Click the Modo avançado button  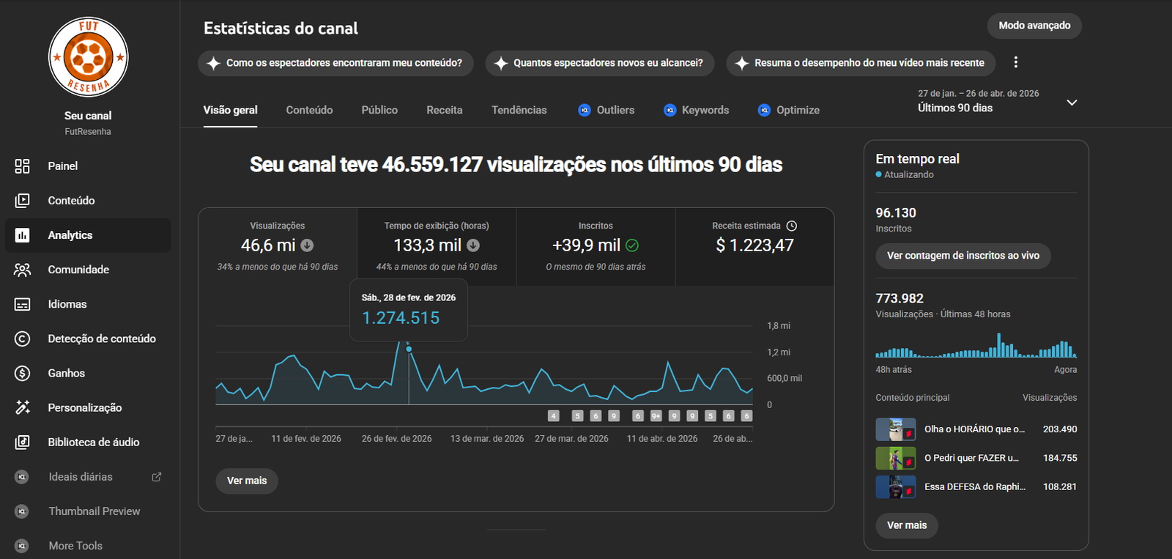click(1034, 26)
